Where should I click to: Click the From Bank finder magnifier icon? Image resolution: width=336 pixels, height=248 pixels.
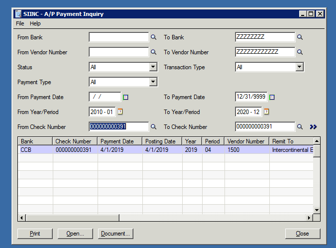153,37
